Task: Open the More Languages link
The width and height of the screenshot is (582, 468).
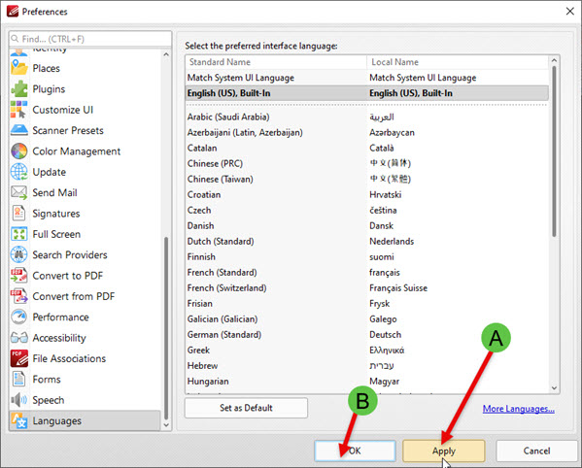Action: click(519, 409)
